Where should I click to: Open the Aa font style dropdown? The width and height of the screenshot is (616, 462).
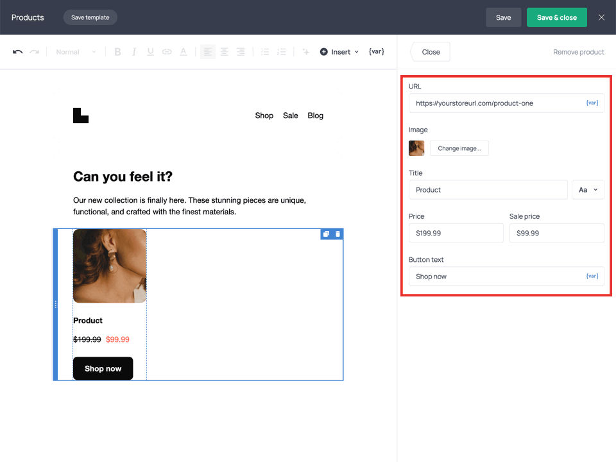pyautogui.click(x=587, y=189)
